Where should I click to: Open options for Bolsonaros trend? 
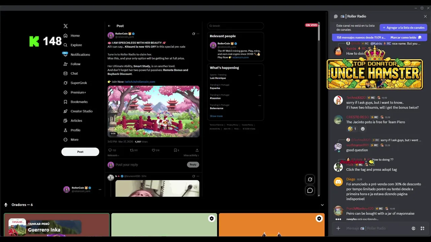coord(260,106)
